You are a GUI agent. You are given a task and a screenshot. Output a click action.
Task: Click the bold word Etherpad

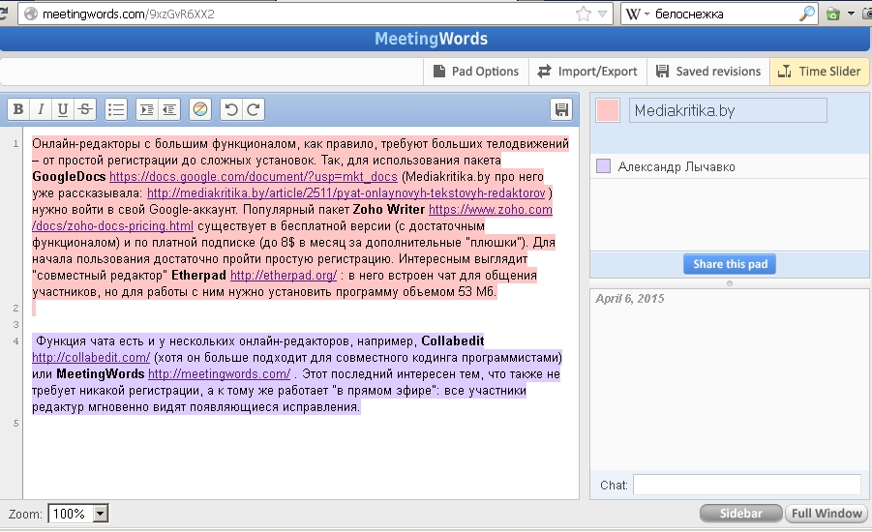(x=198, y=275)
